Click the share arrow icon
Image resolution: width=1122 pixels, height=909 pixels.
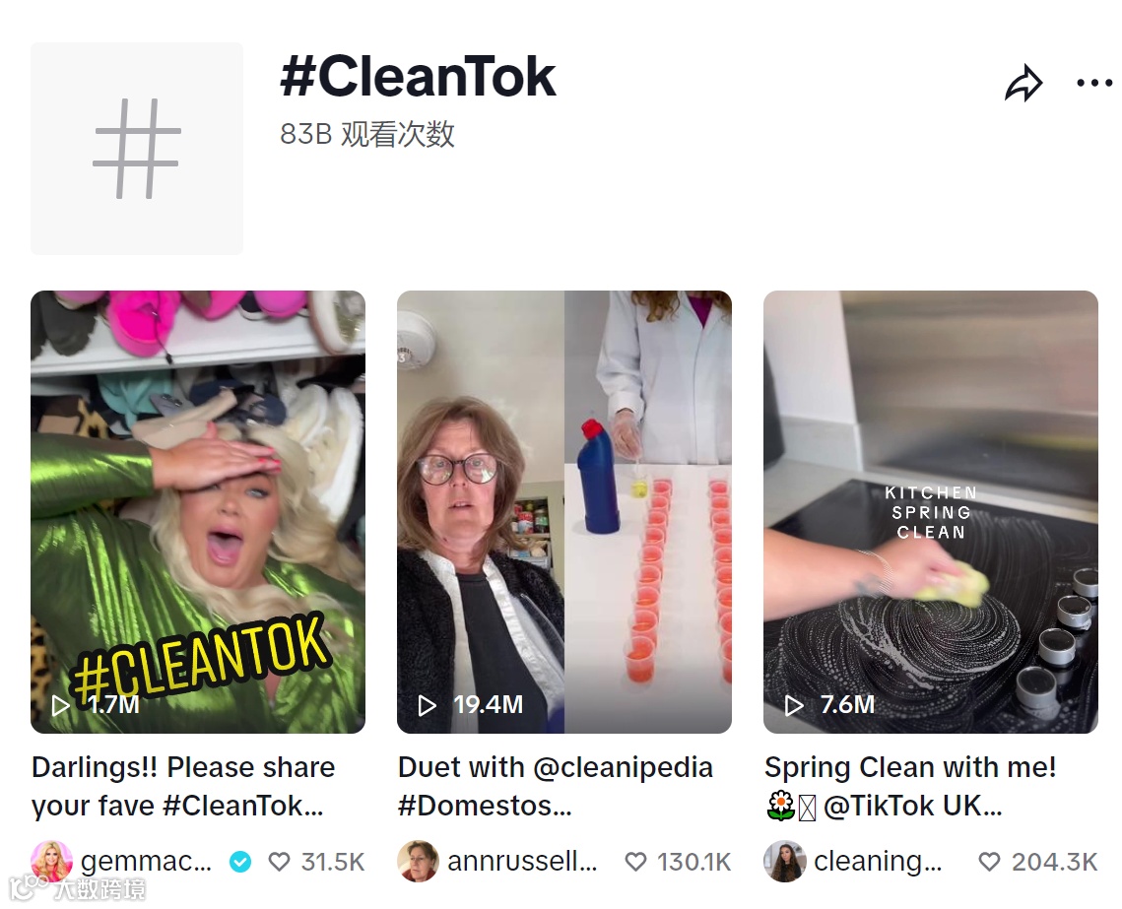coord(1023,83)
